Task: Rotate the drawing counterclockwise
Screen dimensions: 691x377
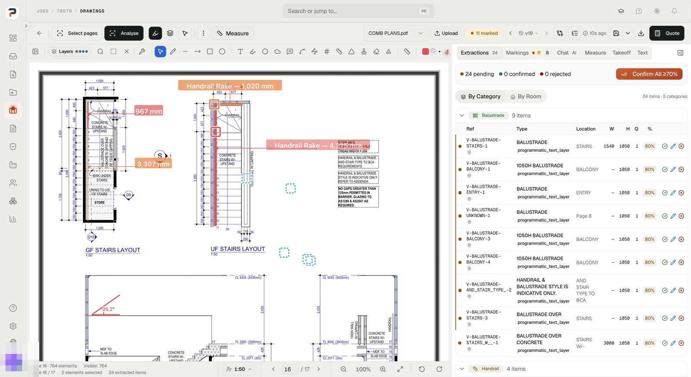Action: click(x=422, y=369)
